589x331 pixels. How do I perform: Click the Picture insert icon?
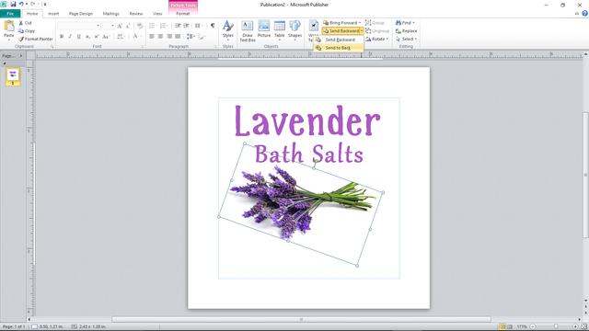[x=264, y=29]
